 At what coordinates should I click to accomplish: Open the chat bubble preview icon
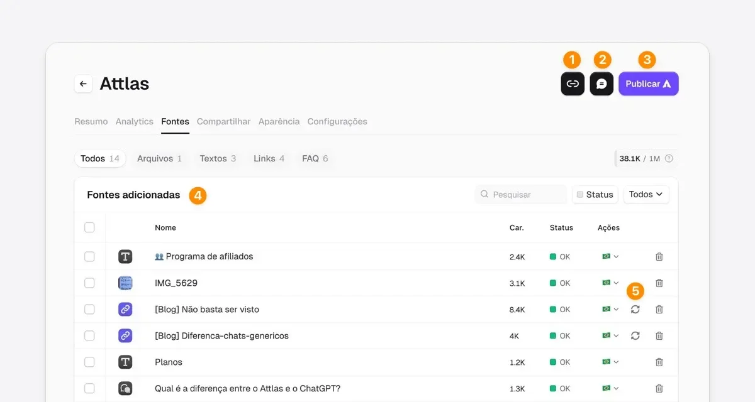tap(601, 83)
